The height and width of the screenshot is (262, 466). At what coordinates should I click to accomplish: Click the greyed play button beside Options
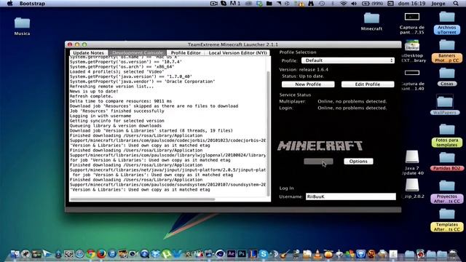click(x=318, y=162)
